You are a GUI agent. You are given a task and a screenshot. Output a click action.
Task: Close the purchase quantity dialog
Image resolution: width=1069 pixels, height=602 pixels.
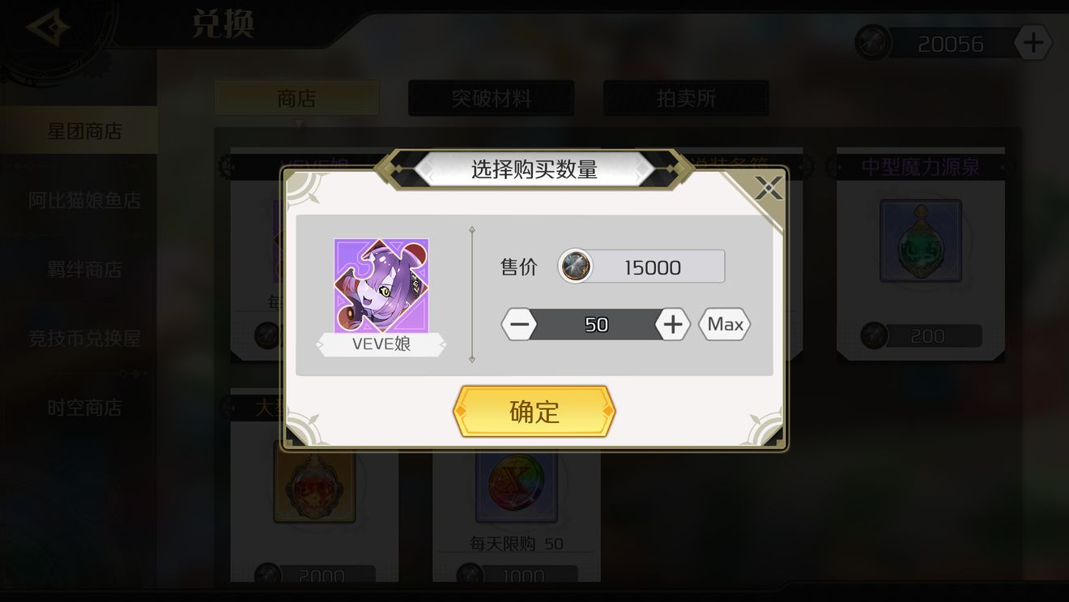[768, 188]
